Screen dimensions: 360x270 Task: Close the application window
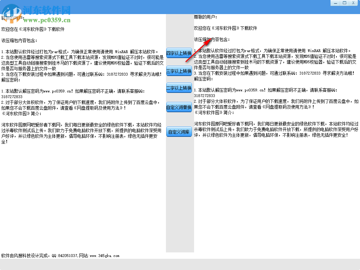(353, 3)
